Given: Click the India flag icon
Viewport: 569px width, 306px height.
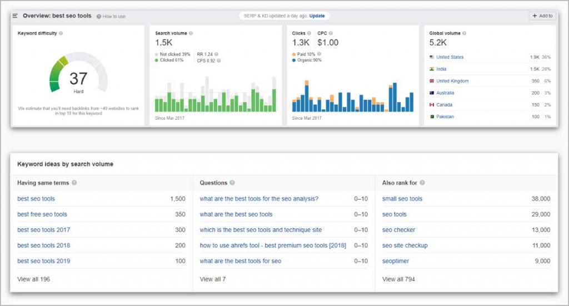Looking at the screenshot, I should coord(432,69).
